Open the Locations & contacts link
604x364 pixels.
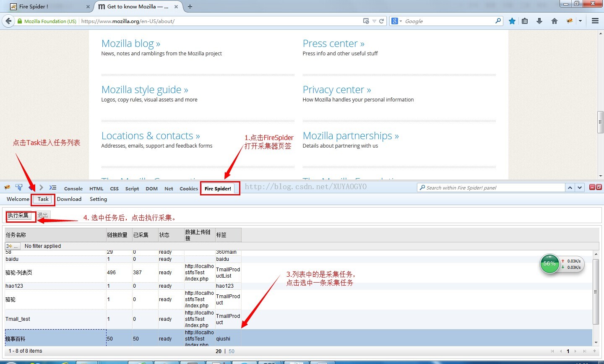151,136
